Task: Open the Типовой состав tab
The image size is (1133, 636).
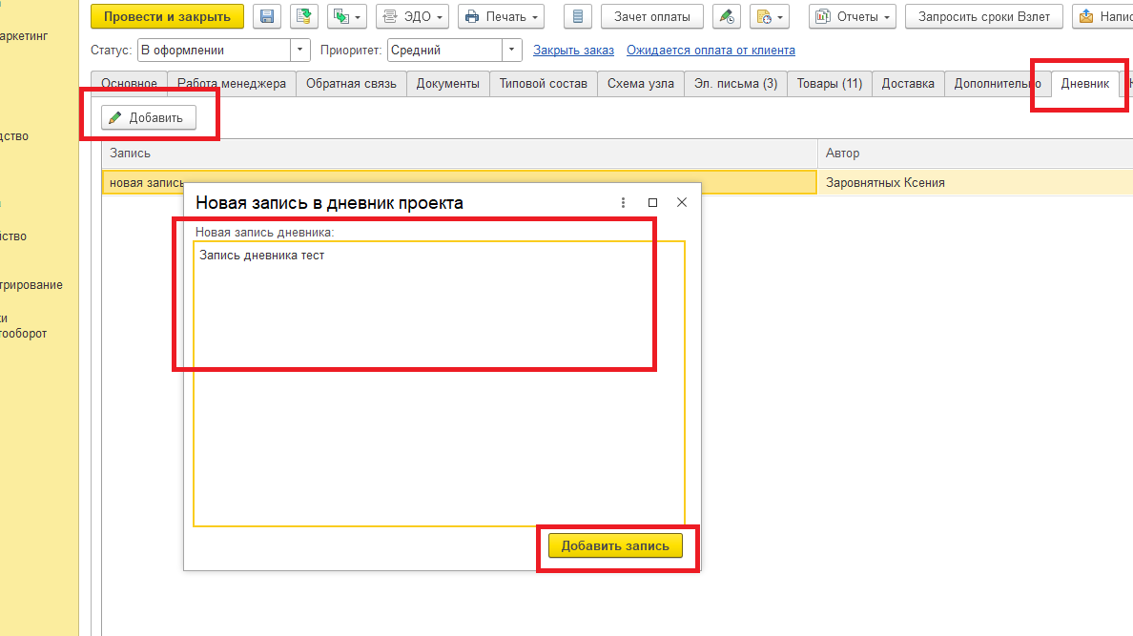Action: pos(544,84)
